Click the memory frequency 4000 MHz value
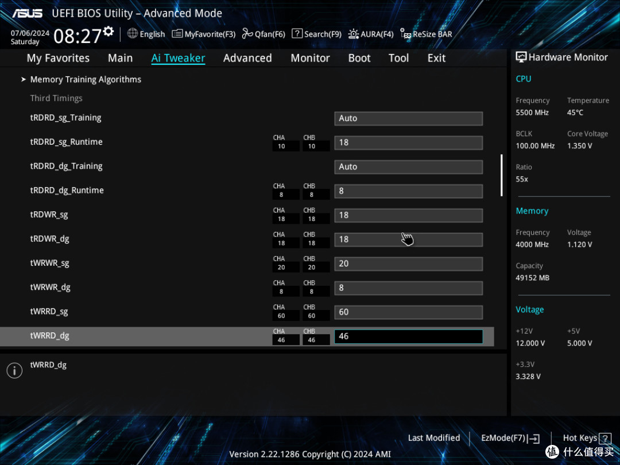The image size is (620, 465). coord(532,245)
